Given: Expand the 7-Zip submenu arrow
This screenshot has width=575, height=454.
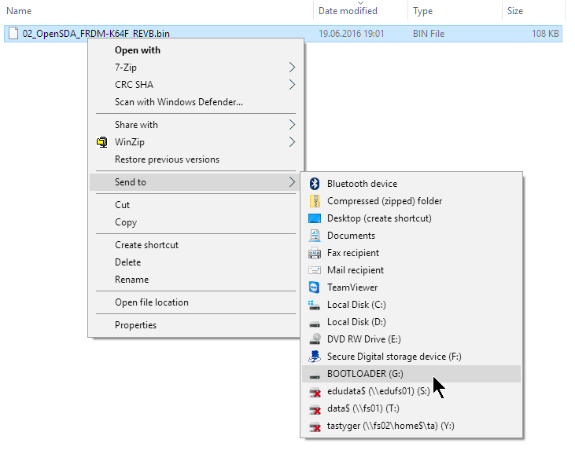Looking at the screenshot, I should tap(292, 68).
